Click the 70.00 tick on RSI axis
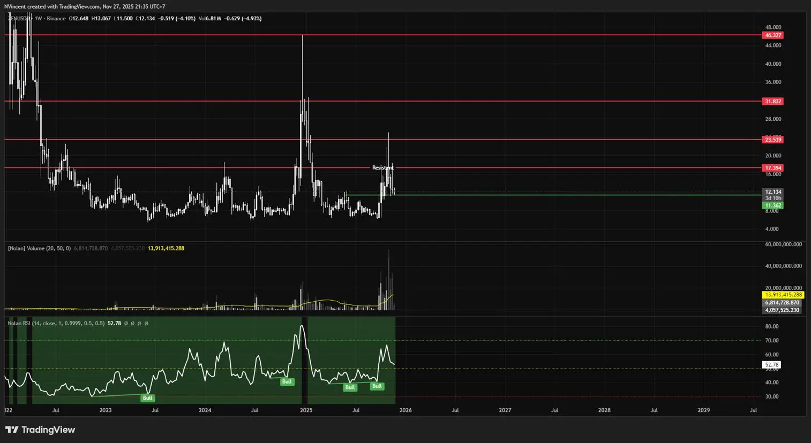811x443 pixels. (x=771, y=340)
